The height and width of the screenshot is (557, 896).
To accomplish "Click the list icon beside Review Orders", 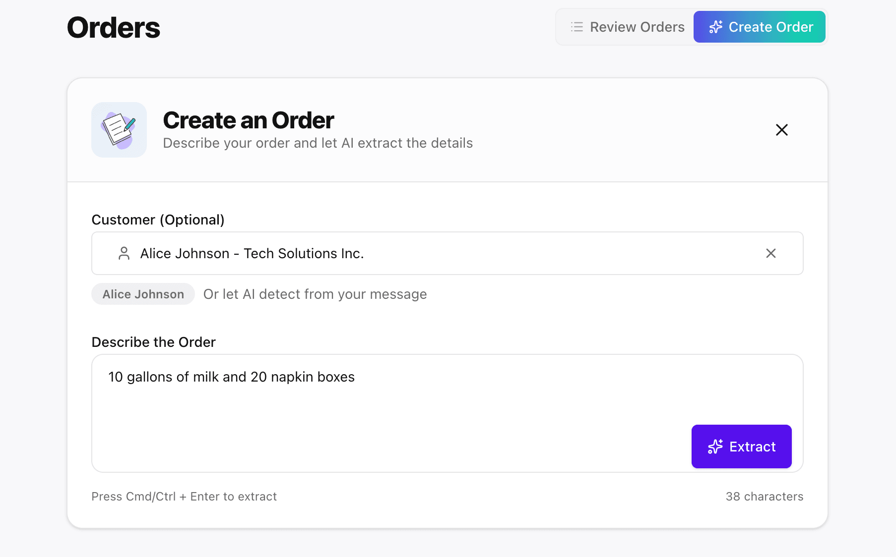I will click(x=576, y=27).
